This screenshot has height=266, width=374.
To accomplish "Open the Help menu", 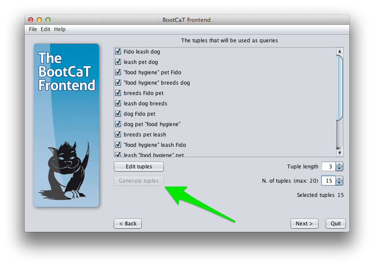I will (60, 29).
